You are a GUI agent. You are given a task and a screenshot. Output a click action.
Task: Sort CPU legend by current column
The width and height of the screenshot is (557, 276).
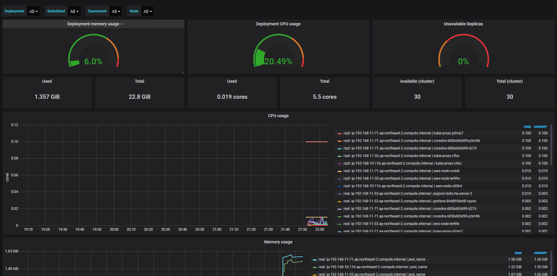pos(541,127)
